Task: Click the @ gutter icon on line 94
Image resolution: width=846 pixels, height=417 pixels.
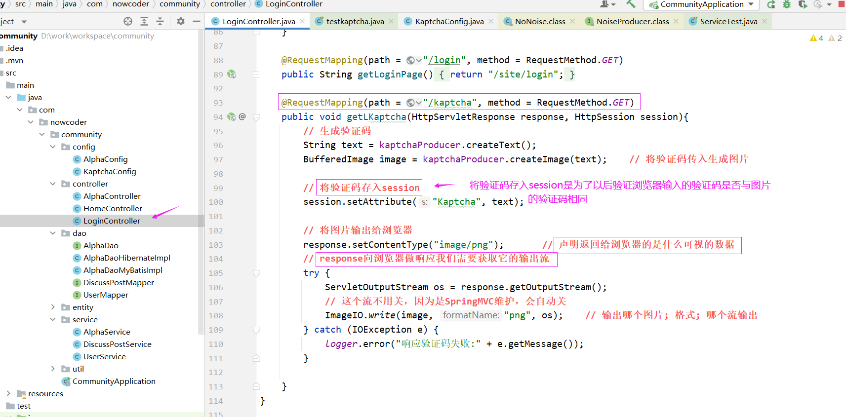Action: pyautogui.click(x=242, y=117)
